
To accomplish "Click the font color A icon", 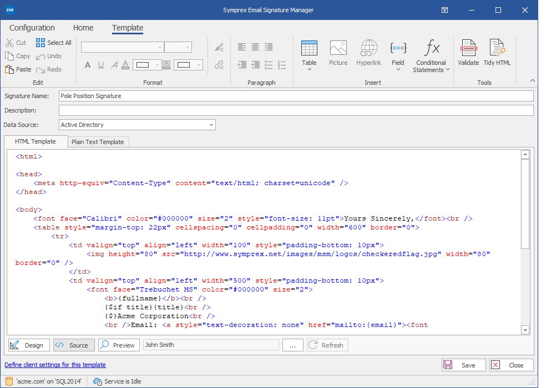I will pos(126,65).
